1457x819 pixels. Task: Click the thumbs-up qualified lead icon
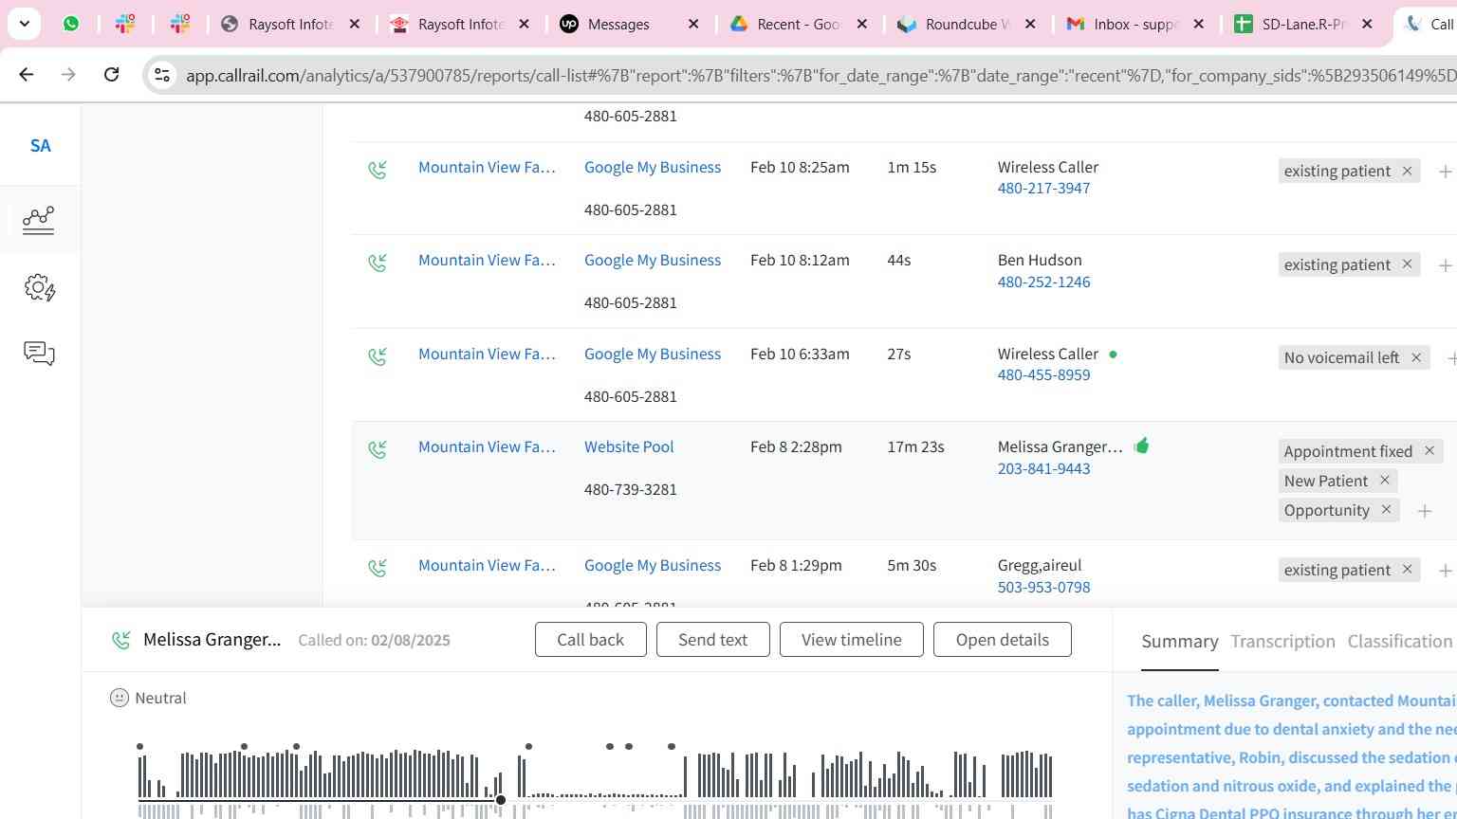(1141, 446)
